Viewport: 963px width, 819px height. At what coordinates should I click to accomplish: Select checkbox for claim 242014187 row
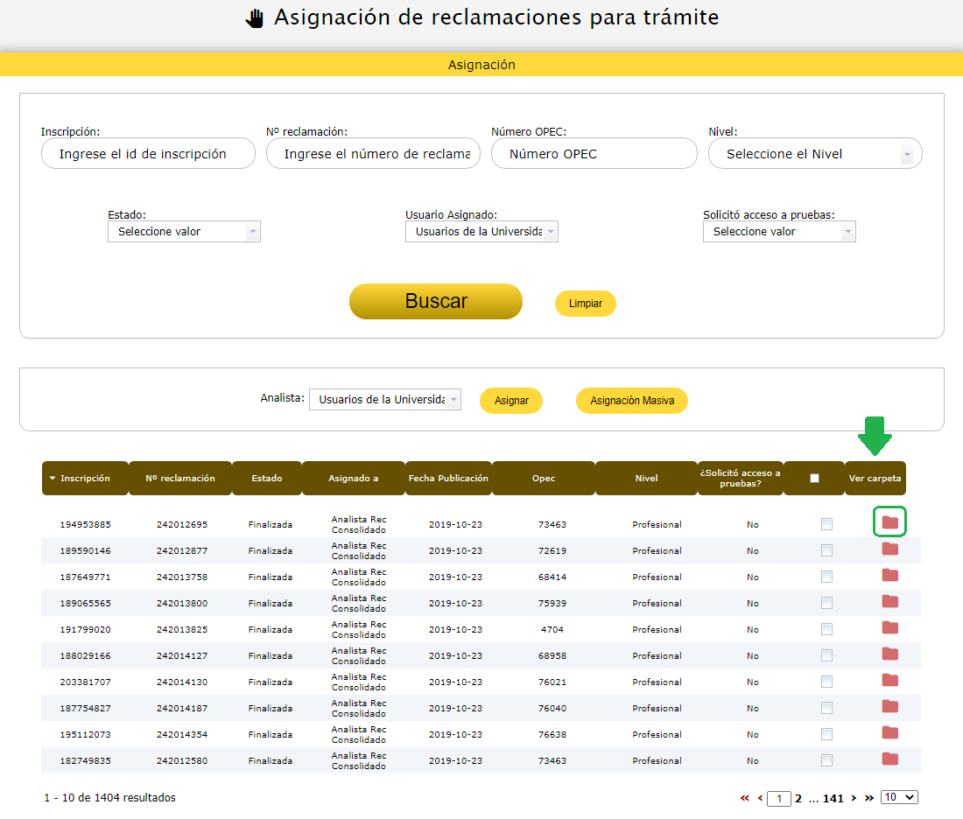point(826,708)
